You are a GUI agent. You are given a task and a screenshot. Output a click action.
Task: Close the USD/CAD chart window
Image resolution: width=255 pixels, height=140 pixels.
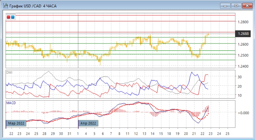point(247,6)
